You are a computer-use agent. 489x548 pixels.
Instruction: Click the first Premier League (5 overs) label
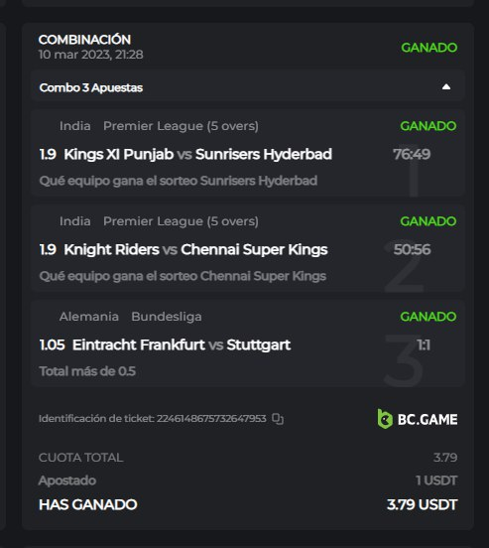pos(181,126)
